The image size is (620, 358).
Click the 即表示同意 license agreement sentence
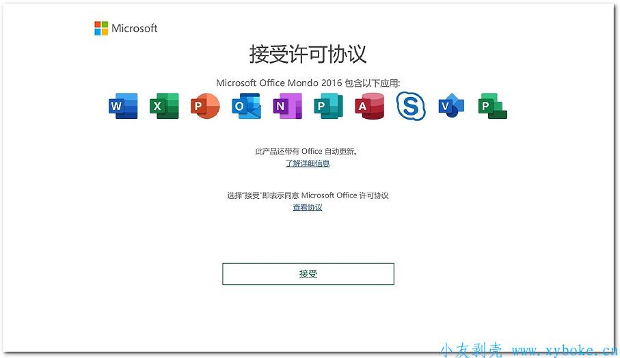308,195
